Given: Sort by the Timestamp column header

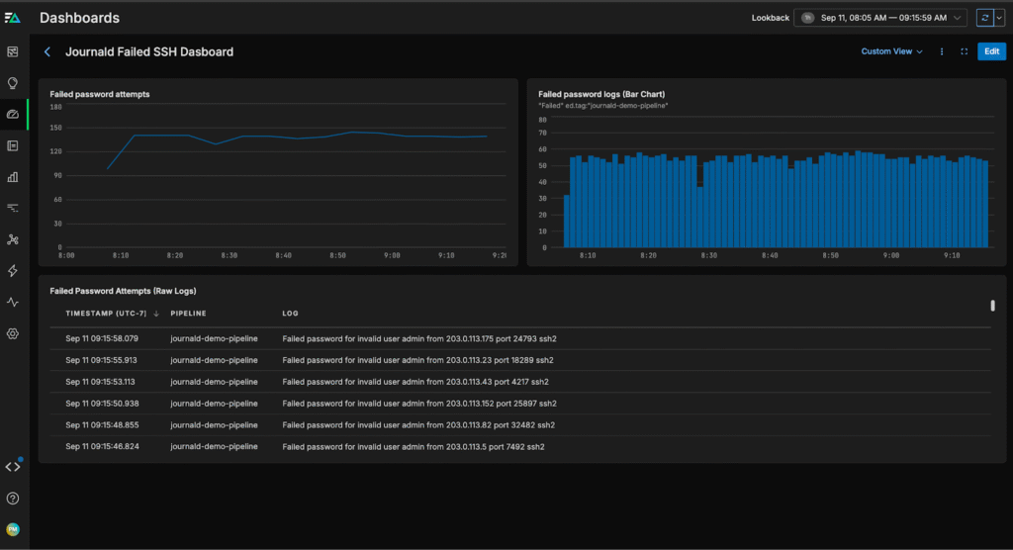Looking at the screenshot, I should 106,314.
